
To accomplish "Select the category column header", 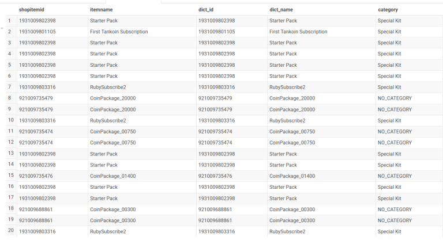I will click(x=388, y=10).
